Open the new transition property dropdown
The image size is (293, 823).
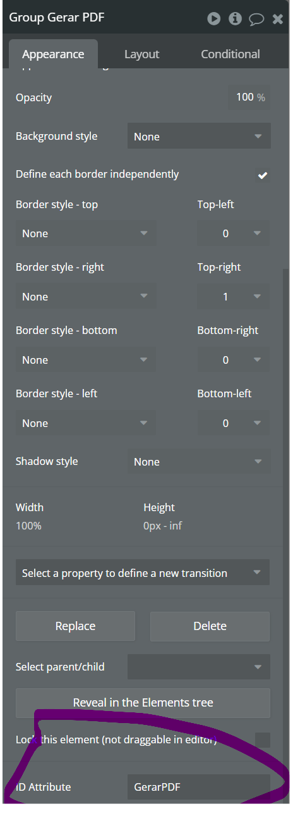click(x=143, y=573)
